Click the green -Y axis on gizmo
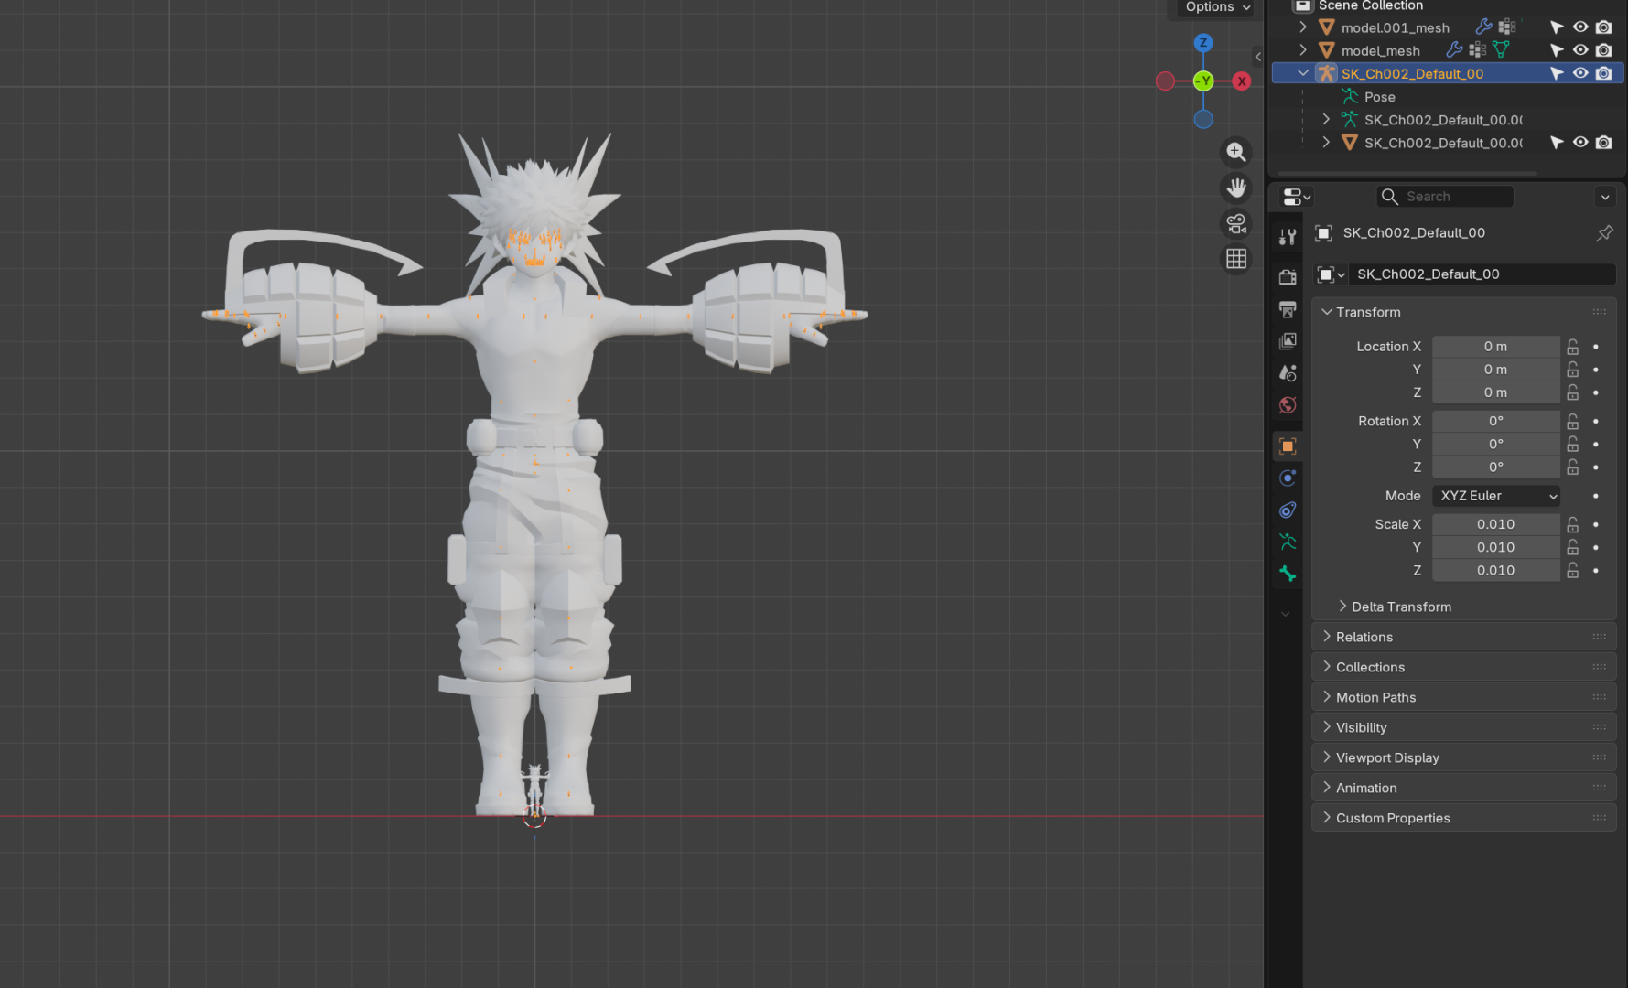1628x988 pixels. 1203,81
